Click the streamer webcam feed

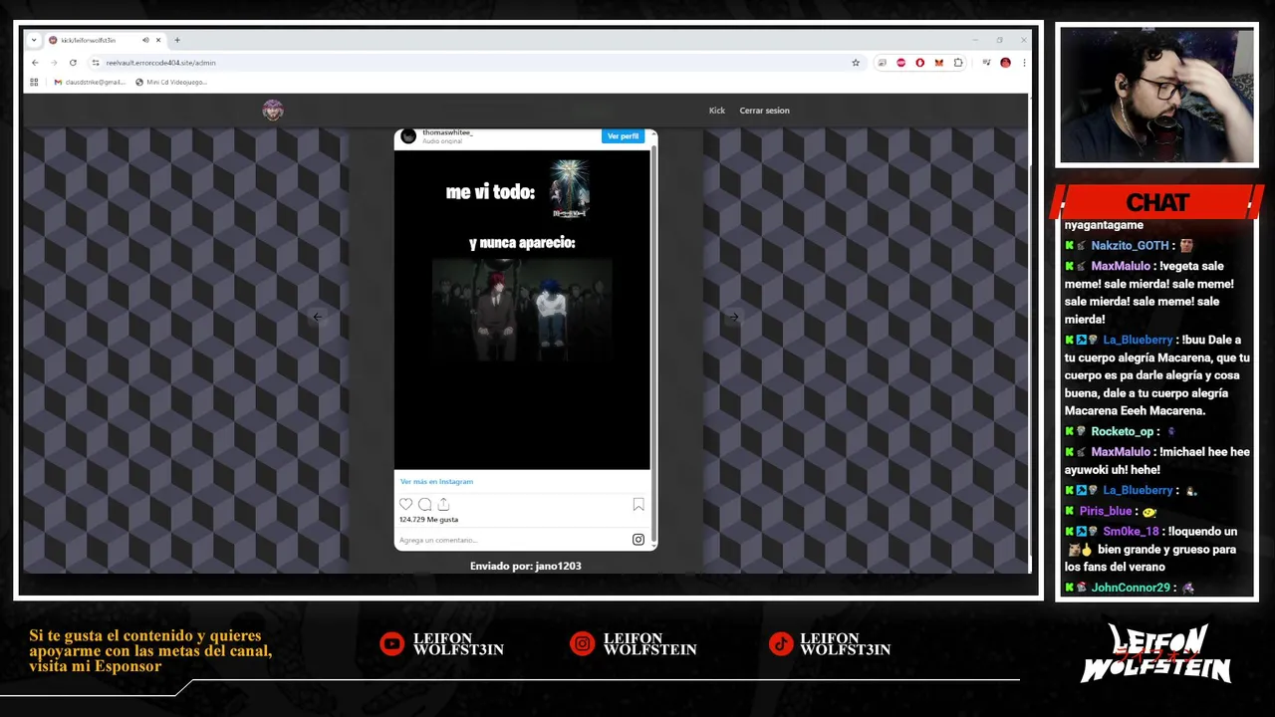1156,96
